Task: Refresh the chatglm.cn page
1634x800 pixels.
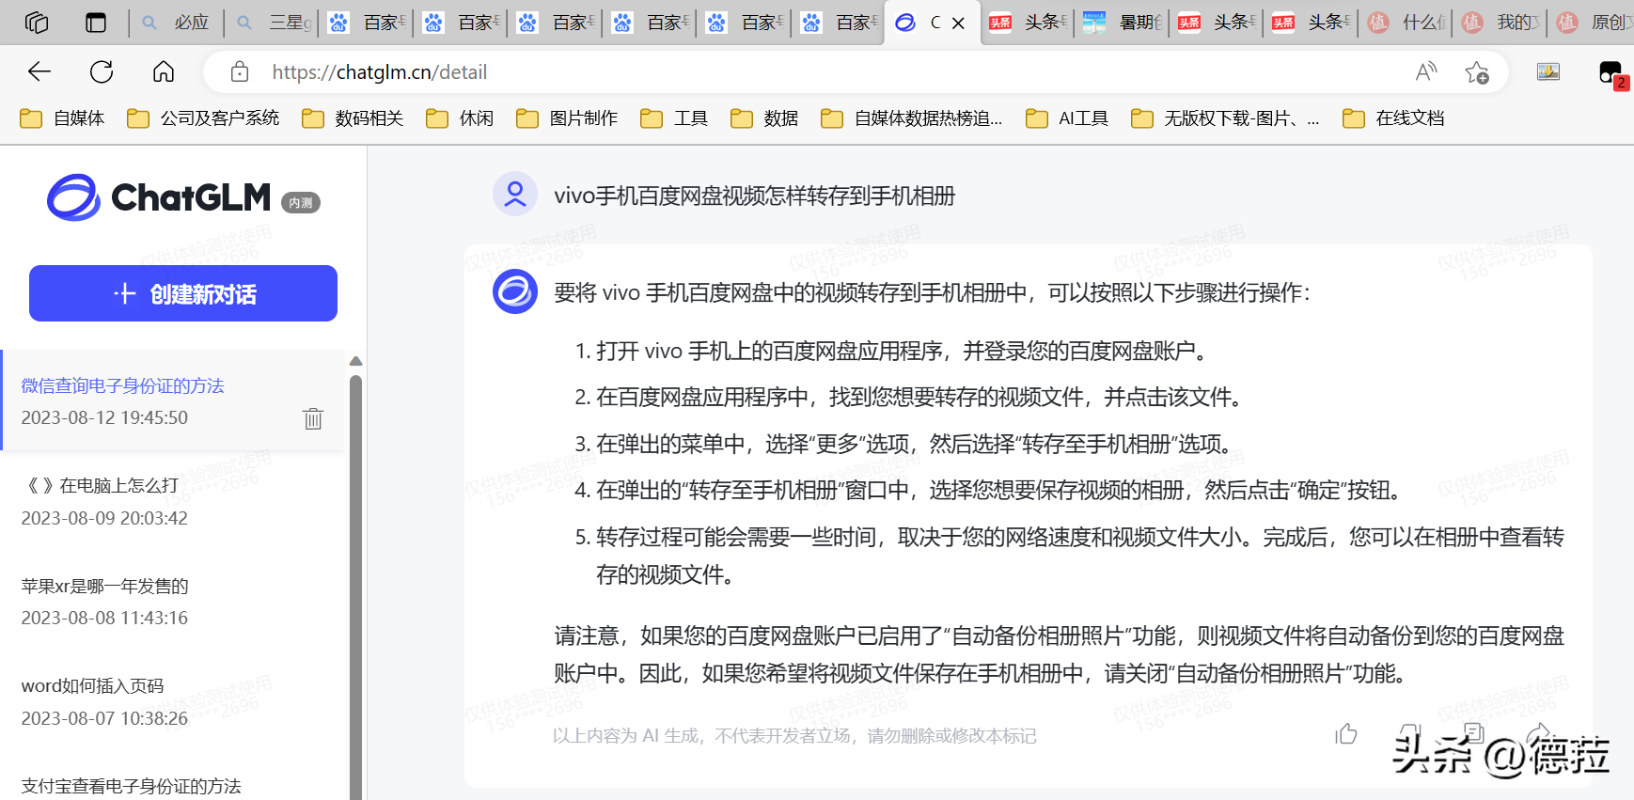Action: point(102,71)
